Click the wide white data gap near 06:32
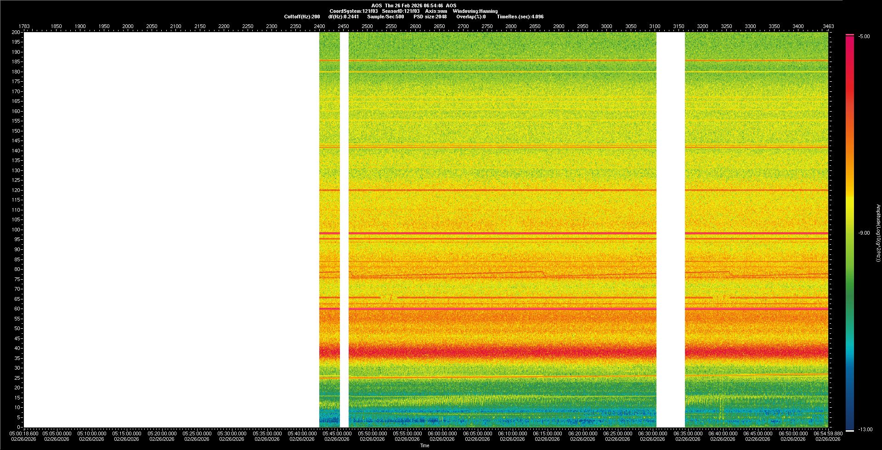Viewport: 882px width, 450px height. (x=670, y=230)
